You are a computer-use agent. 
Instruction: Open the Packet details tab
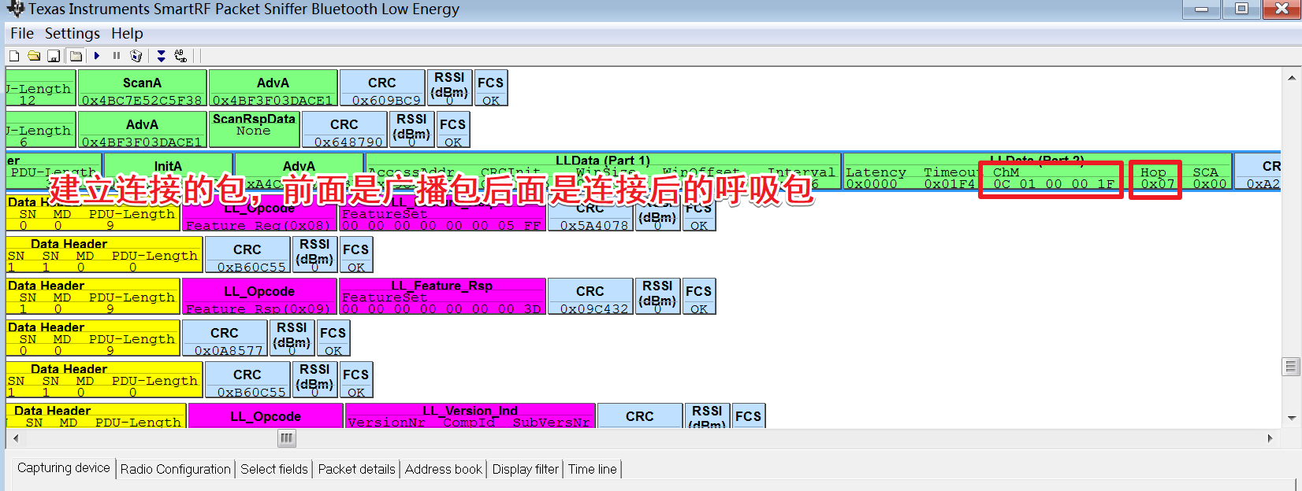coord(357,469)
